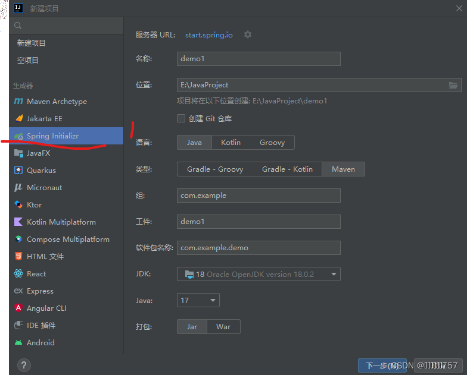
Task: Open help with question mark button
Action: point(24,365)
